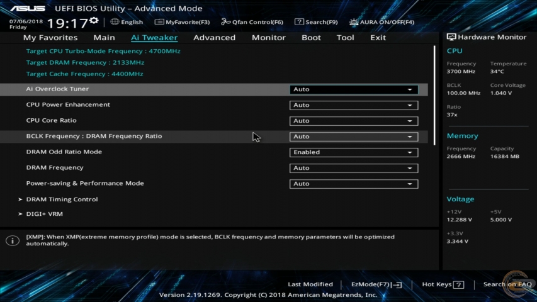Open the Advanced tab
Screen dimensions: 537x302
tap(215, 38)
